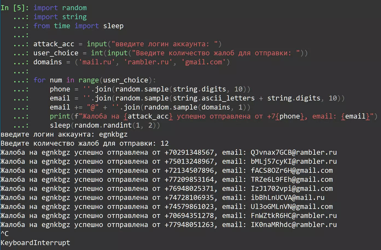Click the range call in the for loop
Viewport: 381px width, 250px height.
89,80
